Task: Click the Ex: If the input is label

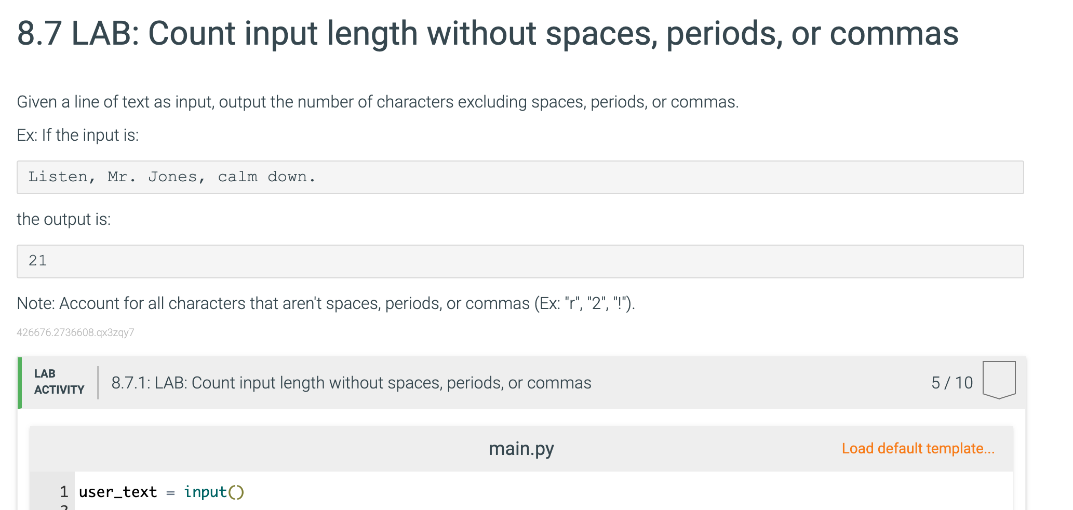Action: coord(78,135)
